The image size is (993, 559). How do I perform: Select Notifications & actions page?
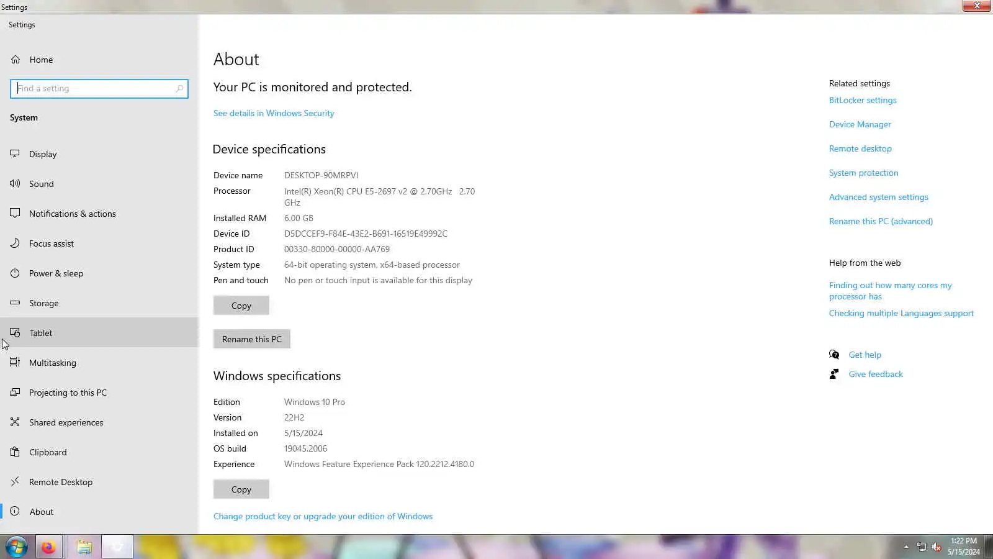[99, 214]
